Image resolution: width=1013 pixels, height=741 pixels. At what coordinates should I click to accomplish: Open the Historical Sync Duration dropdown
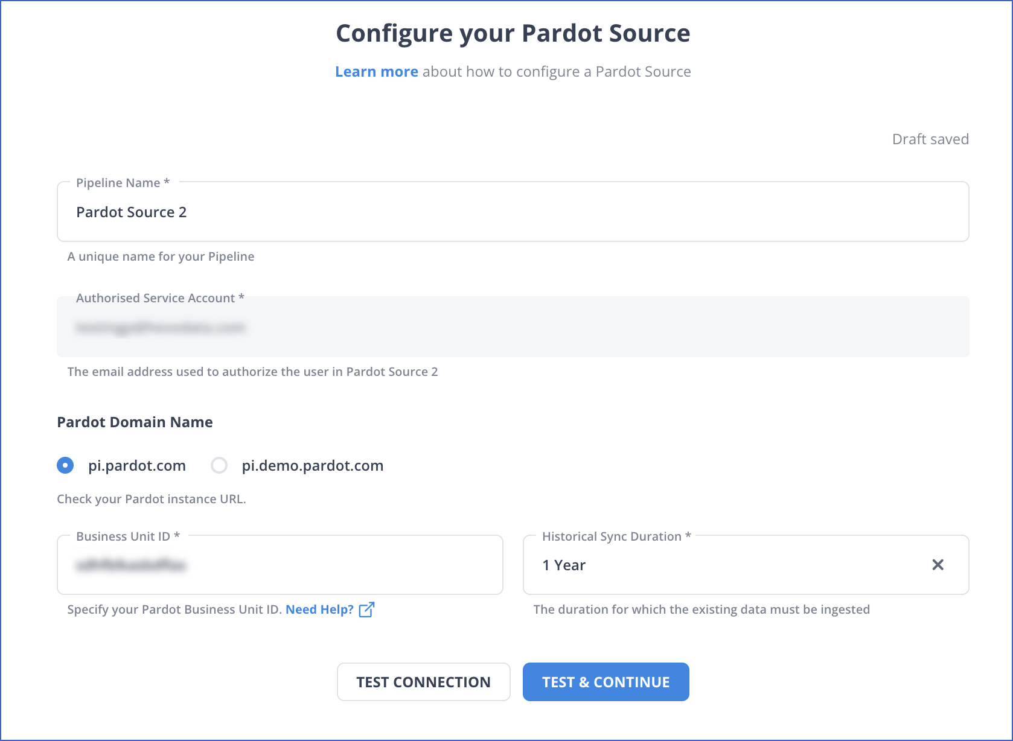pyautogui.click(x=746, y=565)
